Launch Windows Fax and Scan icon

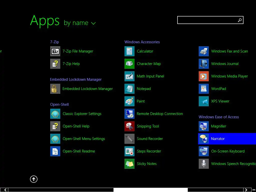[x=204, y=51]
